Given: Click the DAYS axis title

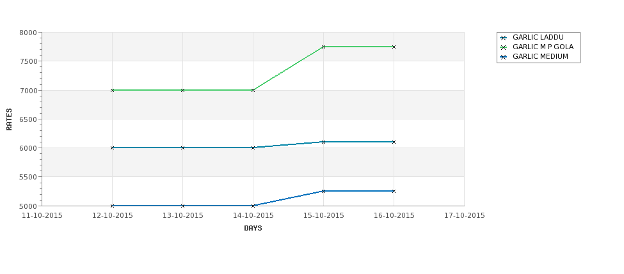Looking at the screenshot, I should click(x=253, y=229).
